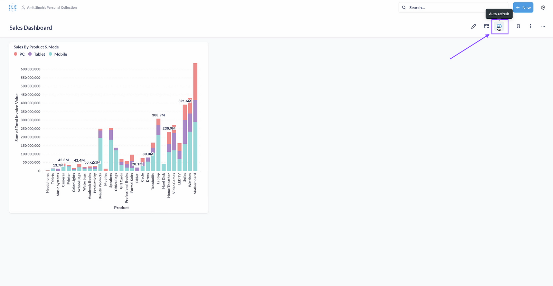Bookmark the Sales Dashboard
The image size is (553, 286).
point(518,26)
